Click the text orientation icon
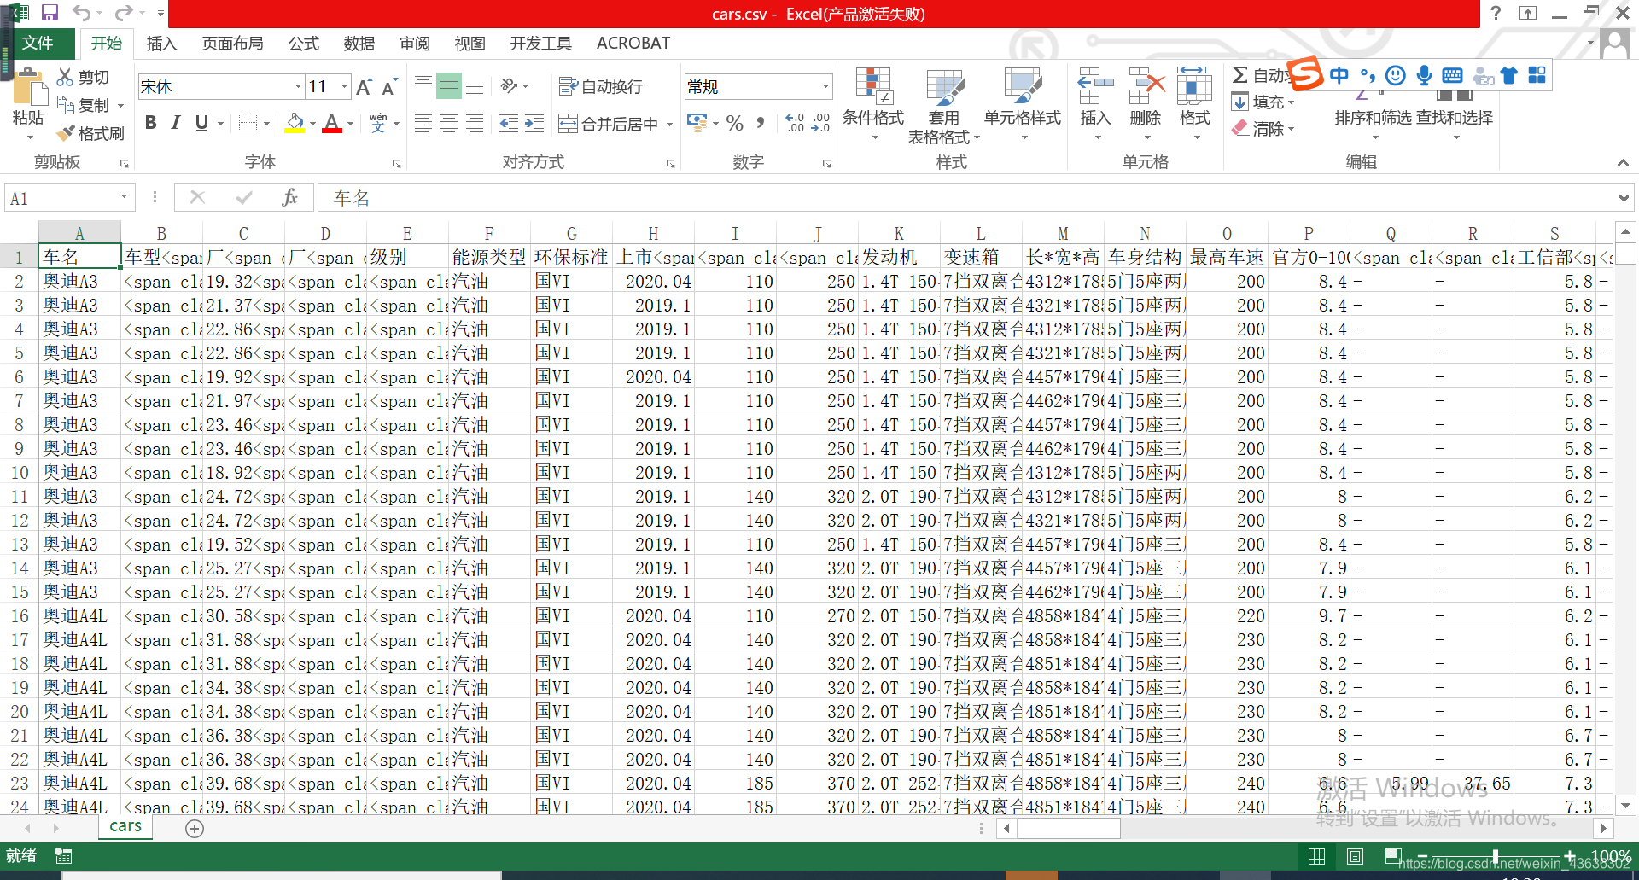This screenshot has width=1639, height=880. pos(510,85)
